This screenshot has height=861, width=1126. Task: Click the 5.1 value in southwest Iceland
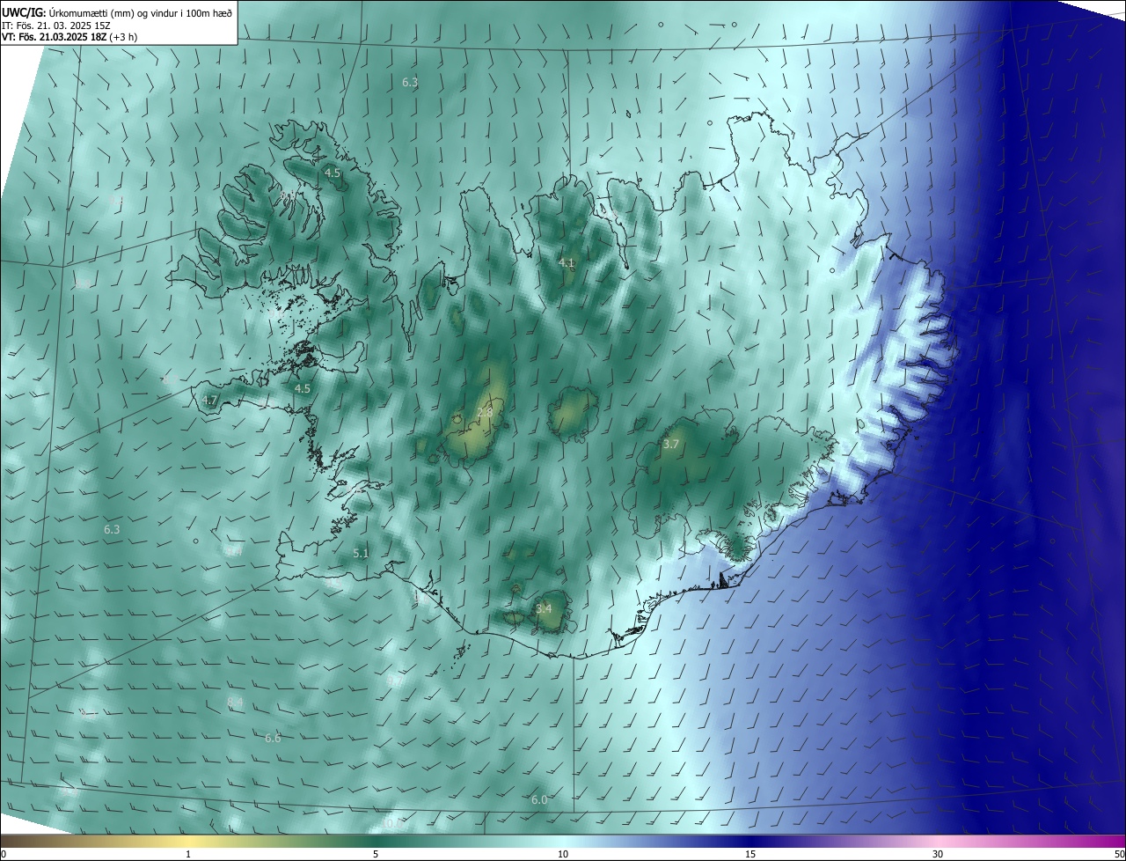[361, 554]
